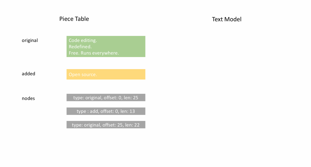Click "len: 13" in the add node
Viewport: 311px width, 167px height.
(128, 111)
